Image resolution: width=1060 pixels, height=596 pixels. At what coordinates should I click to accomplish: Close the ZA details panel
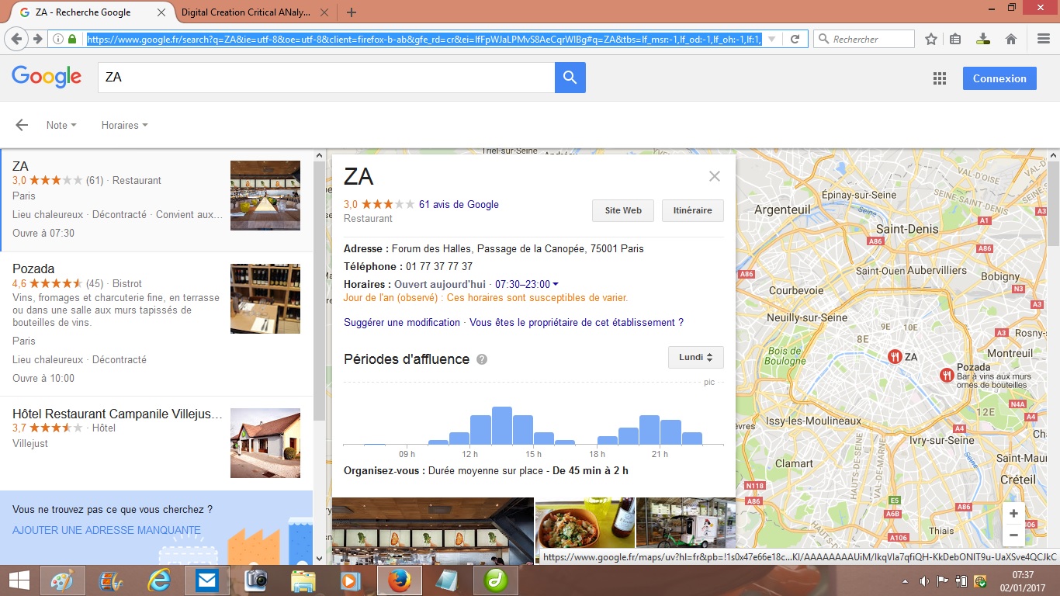pos(715,176)
